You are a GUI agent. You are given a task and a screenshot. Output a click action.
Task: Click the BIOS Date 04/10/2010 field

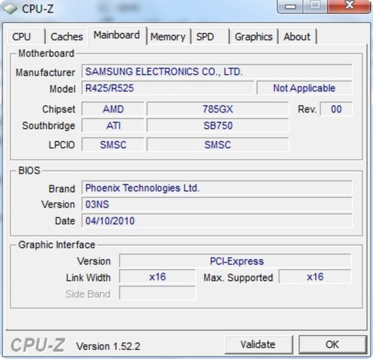pos(217,221)
